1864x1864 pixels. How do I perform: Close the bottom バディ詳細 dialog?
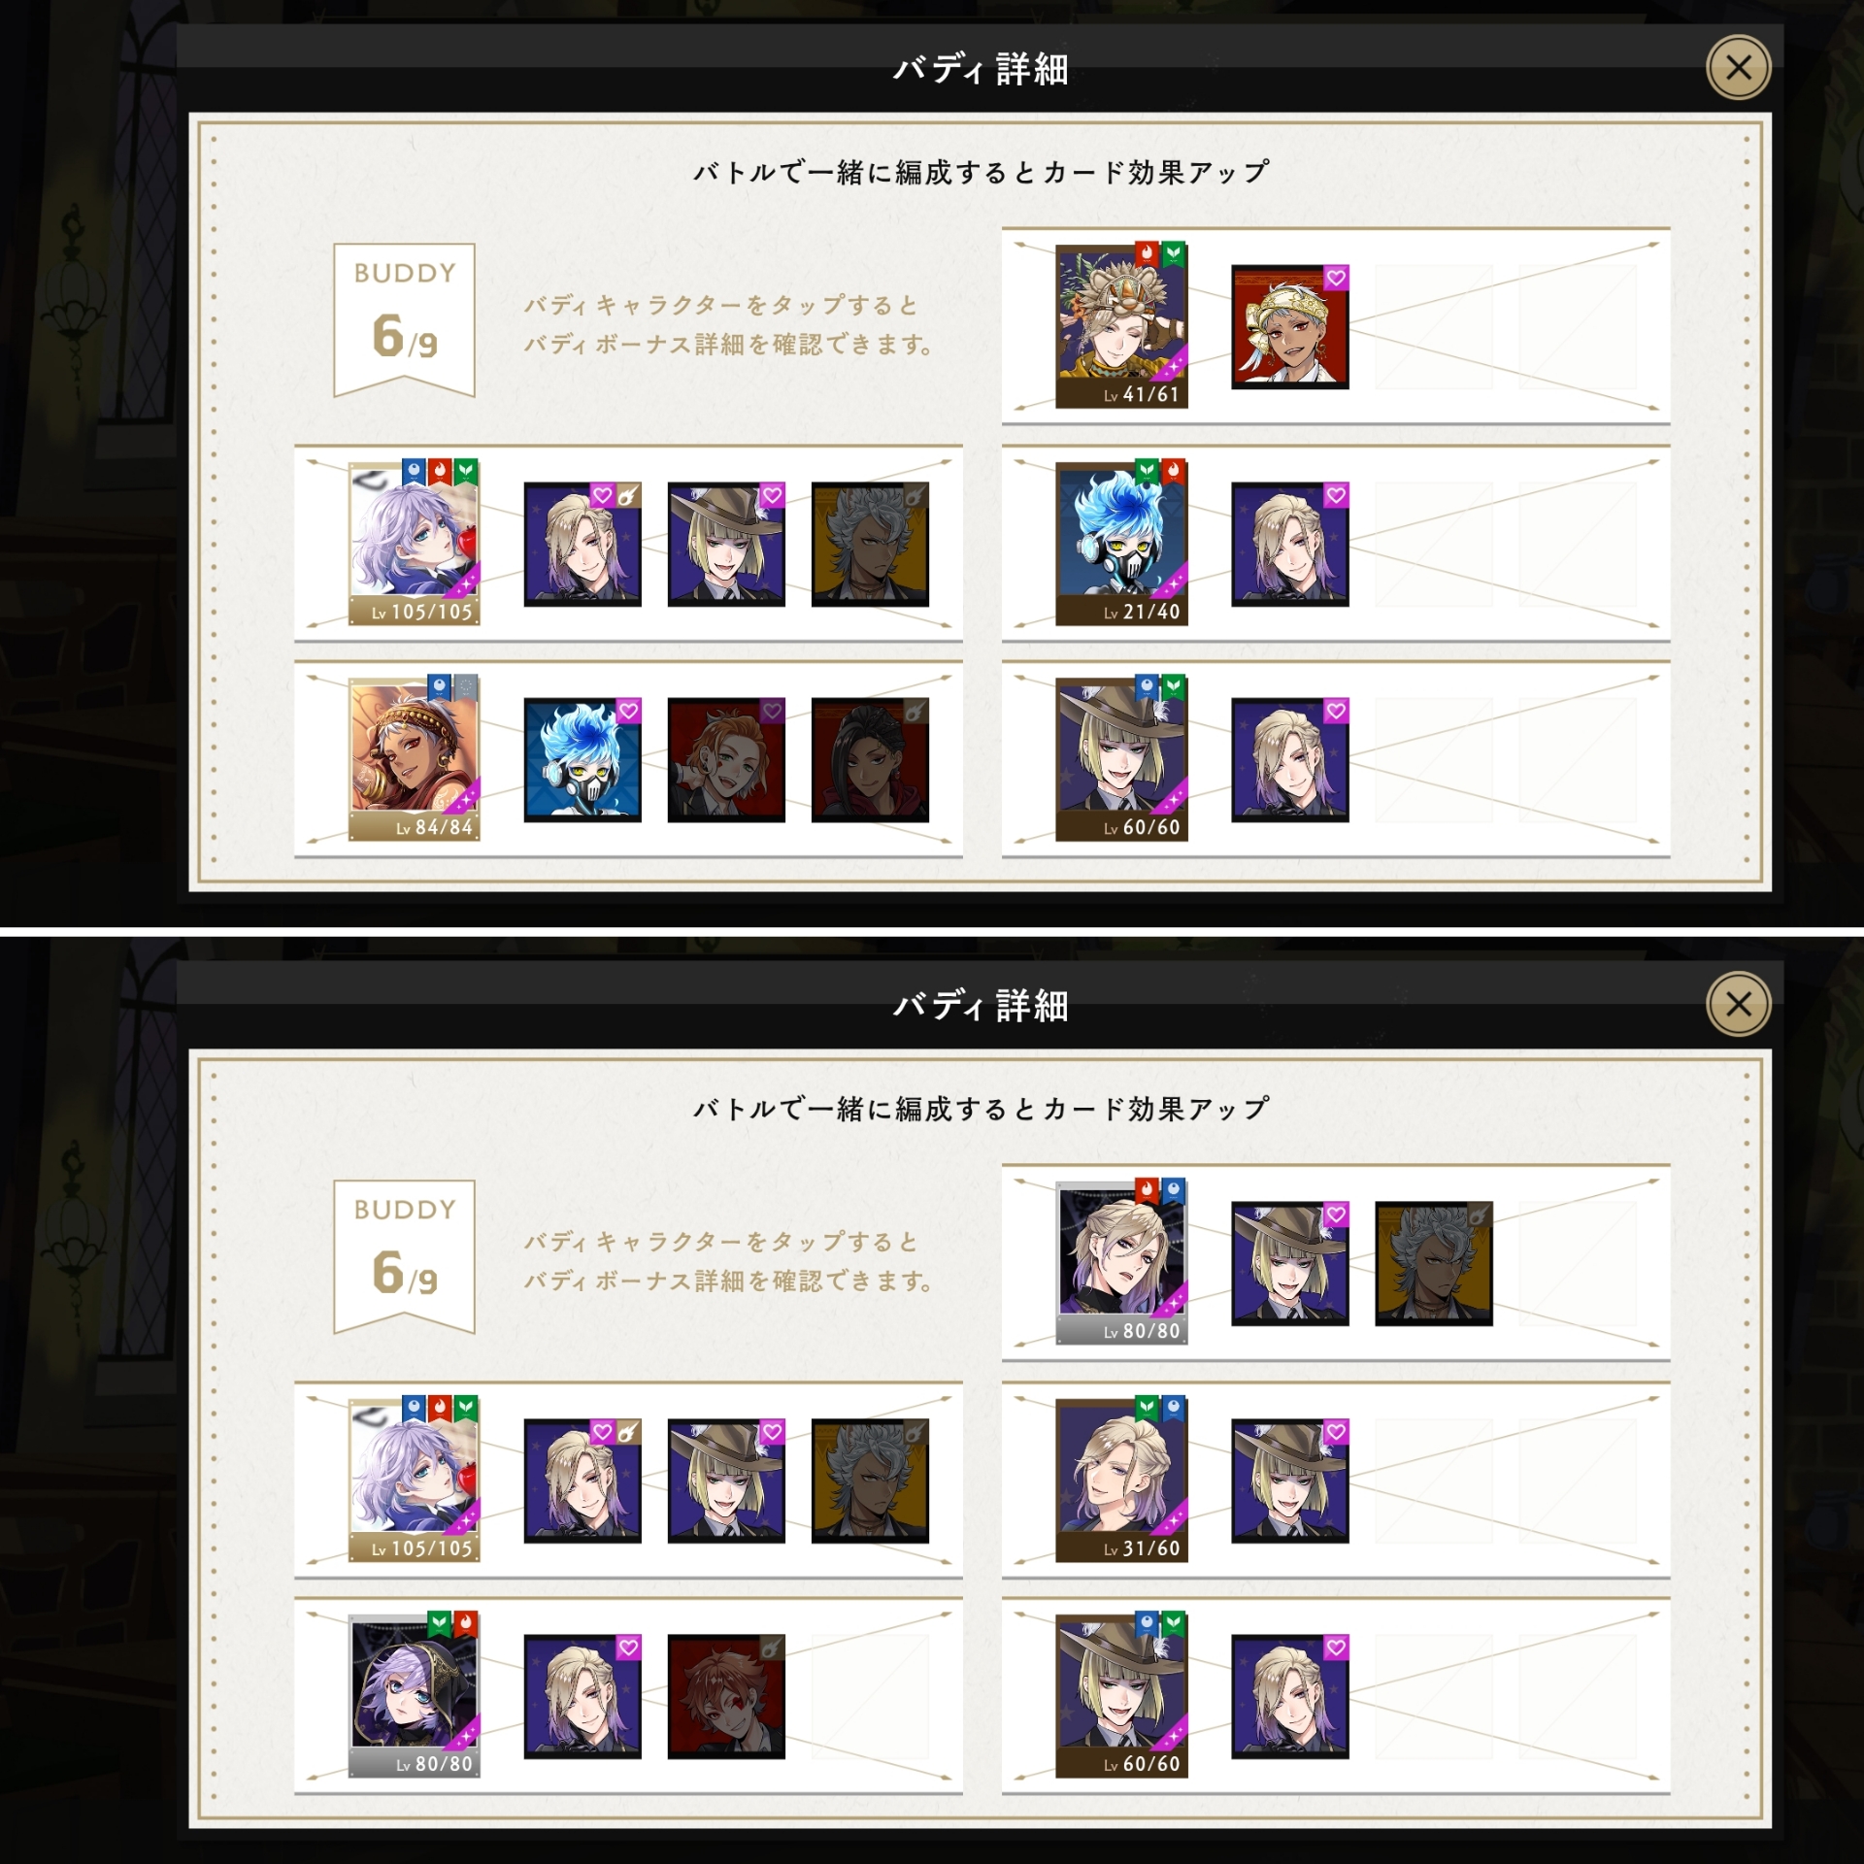1739,1004
